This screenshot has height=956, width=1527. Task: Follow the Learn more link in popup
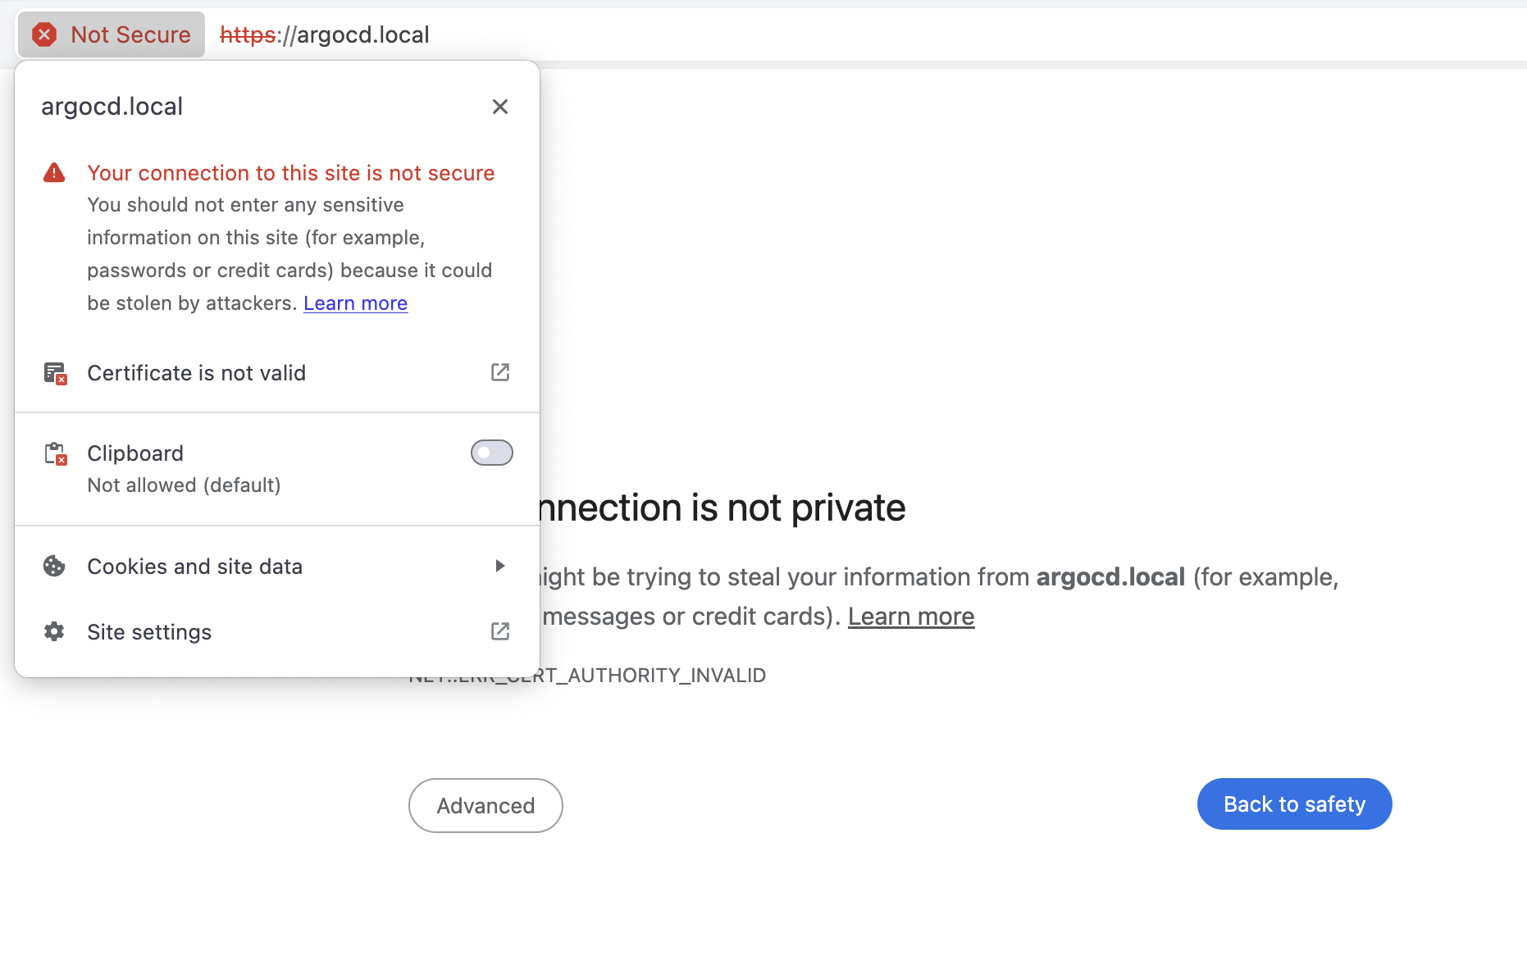pos(355,303)
